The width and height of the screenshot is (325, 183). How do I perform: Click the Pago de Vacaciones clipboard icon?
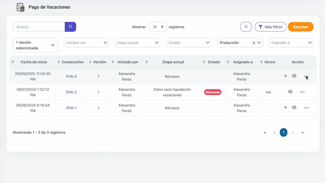20,7
